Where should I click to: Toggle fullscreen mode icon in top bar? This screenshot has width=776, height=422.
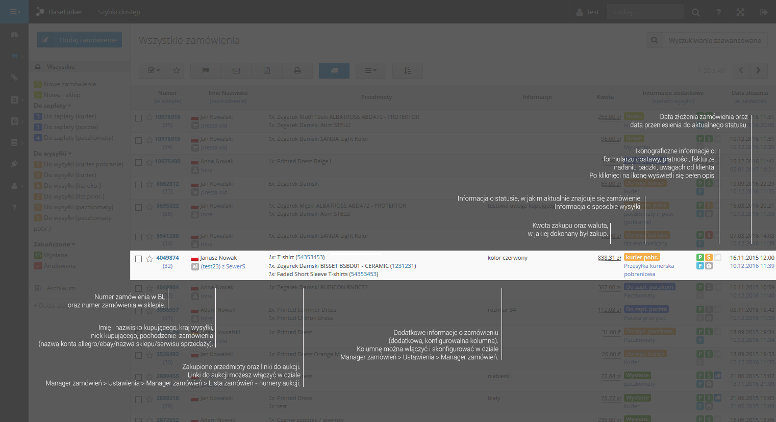740,12
